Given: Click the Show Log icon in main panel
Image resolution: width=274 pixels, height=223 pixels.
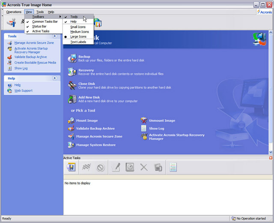Looking at the screenshot, I should pos(144,128).
